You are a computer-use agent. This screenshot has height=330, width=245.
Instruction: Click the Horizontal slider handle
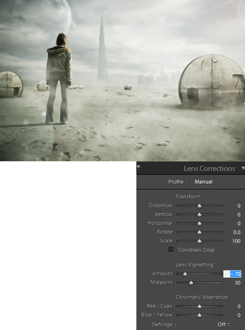coord(199,223)
